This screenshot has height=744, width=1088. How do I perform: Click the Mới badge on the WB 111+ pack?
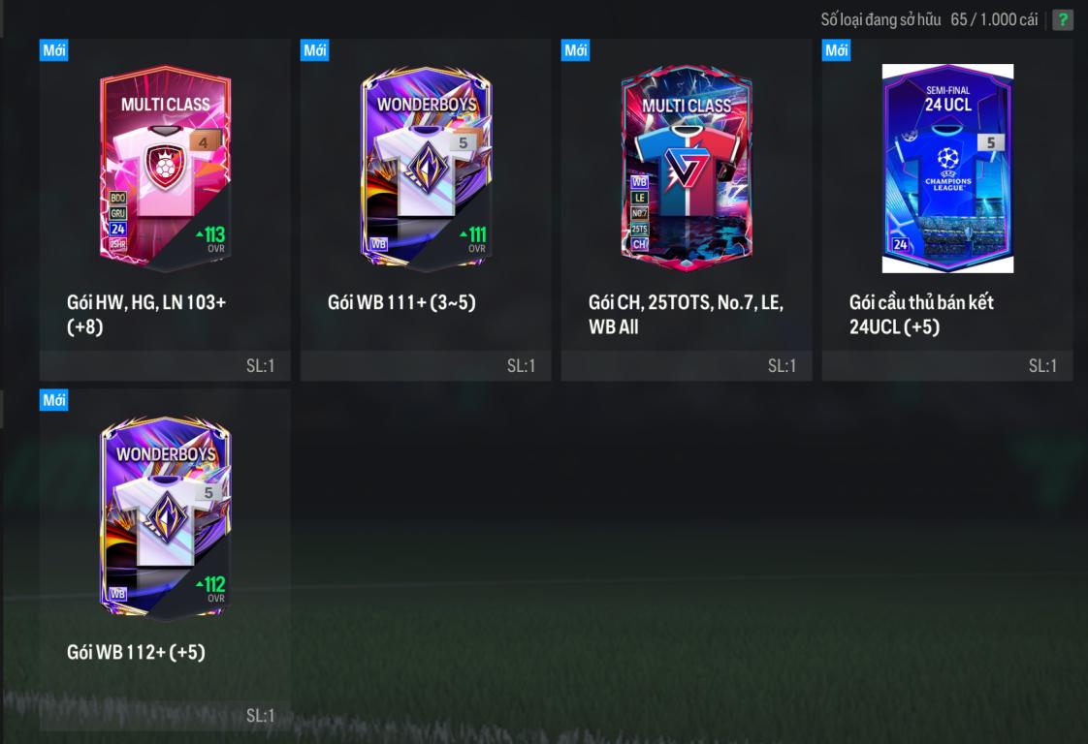(x=314, y=50)
